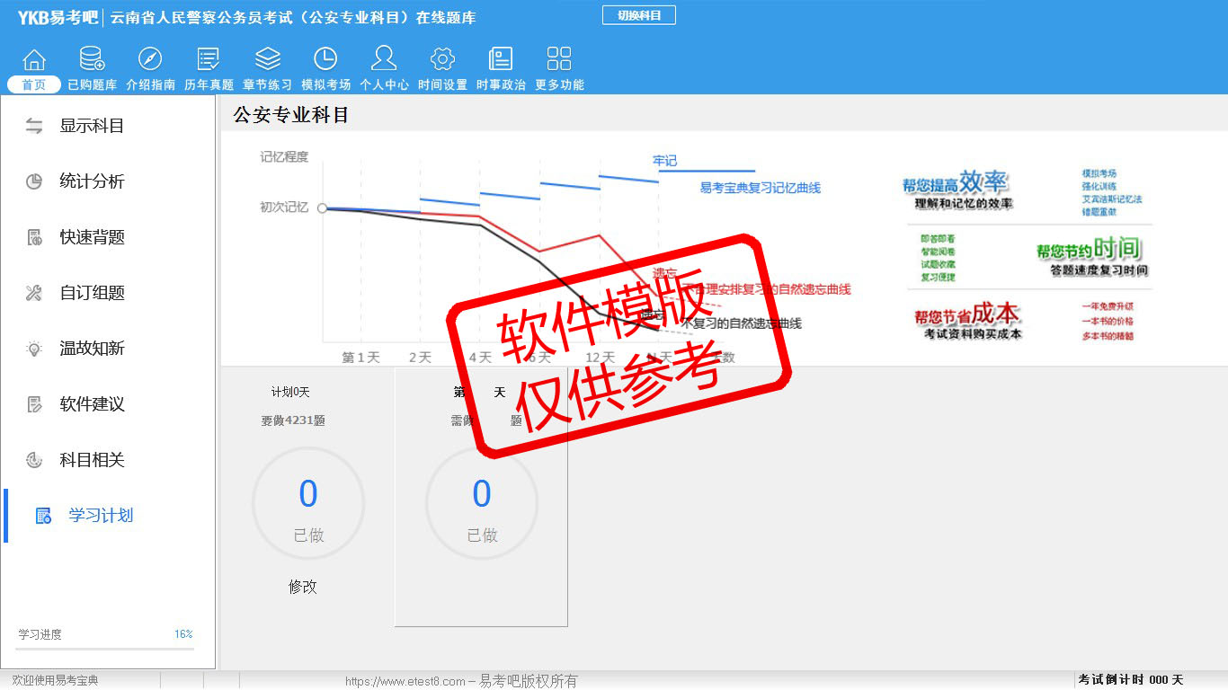
Task: Click 修改 to edit study plan
Action: [303, 587]
